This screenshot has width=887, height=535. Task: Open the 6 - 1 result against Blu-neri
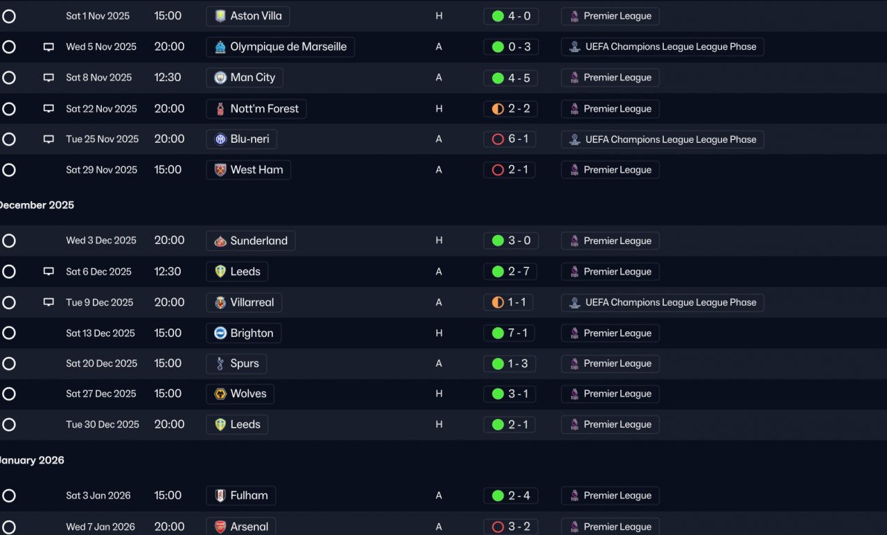pyautogui.click(x=511, y=139)
